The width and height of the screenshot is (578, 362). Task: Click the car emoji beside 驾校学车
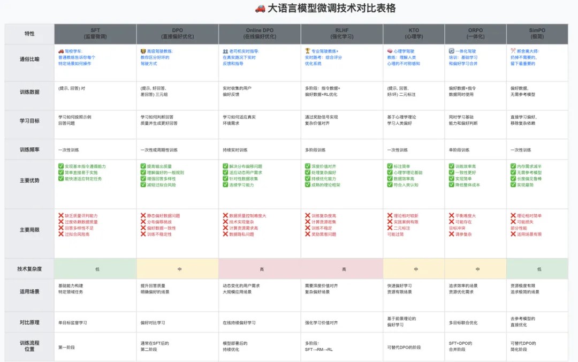tap(61, 51)
